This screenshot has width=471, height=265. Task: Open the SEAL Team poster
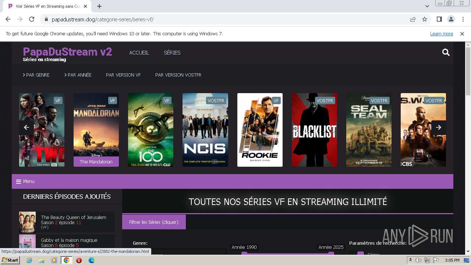(369, 130)
